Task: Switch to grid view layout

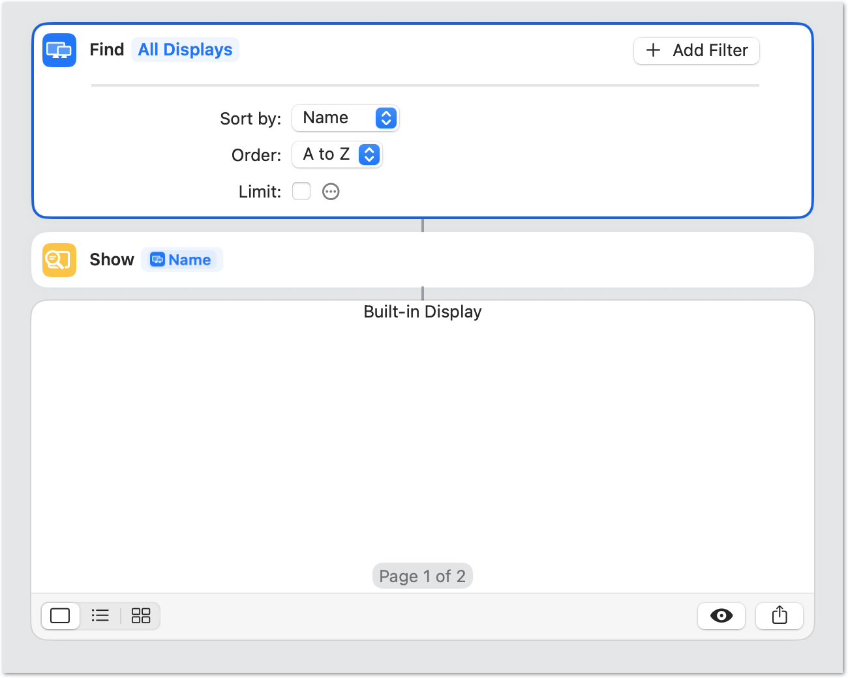Action: point(141,615)
